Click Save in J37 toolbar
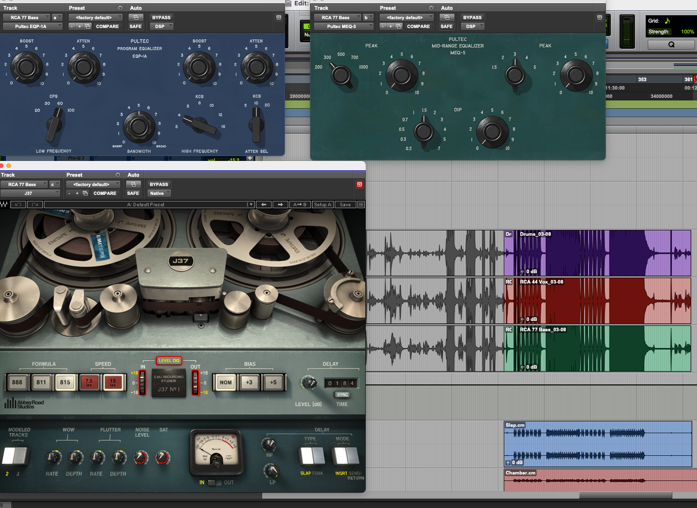This screenshot has width=697, height=508. pyautogui.click(x=346, y=204)
